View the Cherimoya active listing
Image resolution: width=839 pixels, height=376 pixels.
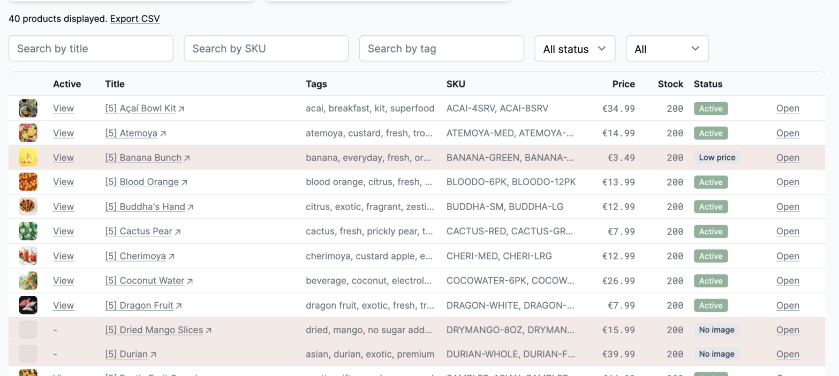[63, 256]
